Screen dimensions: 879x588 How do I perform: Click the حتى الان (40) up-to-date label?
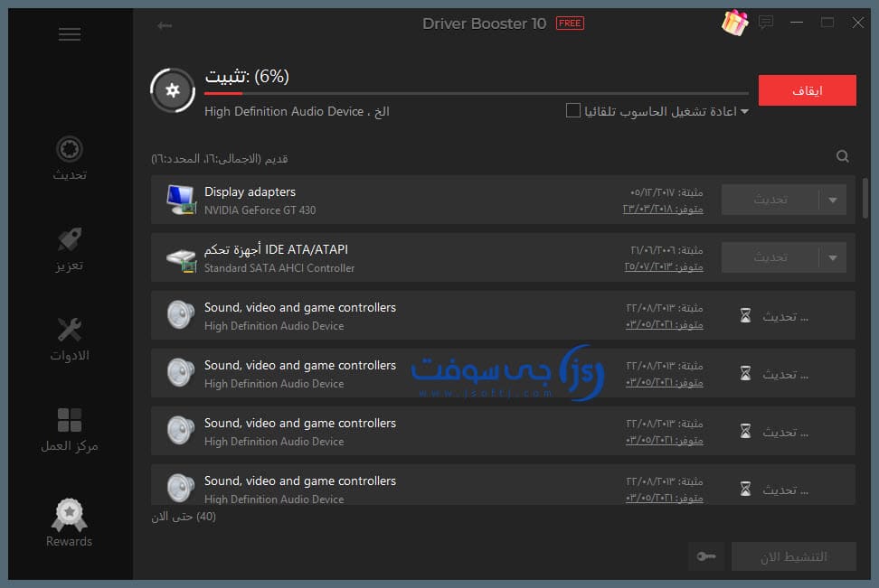pos(184,517)
